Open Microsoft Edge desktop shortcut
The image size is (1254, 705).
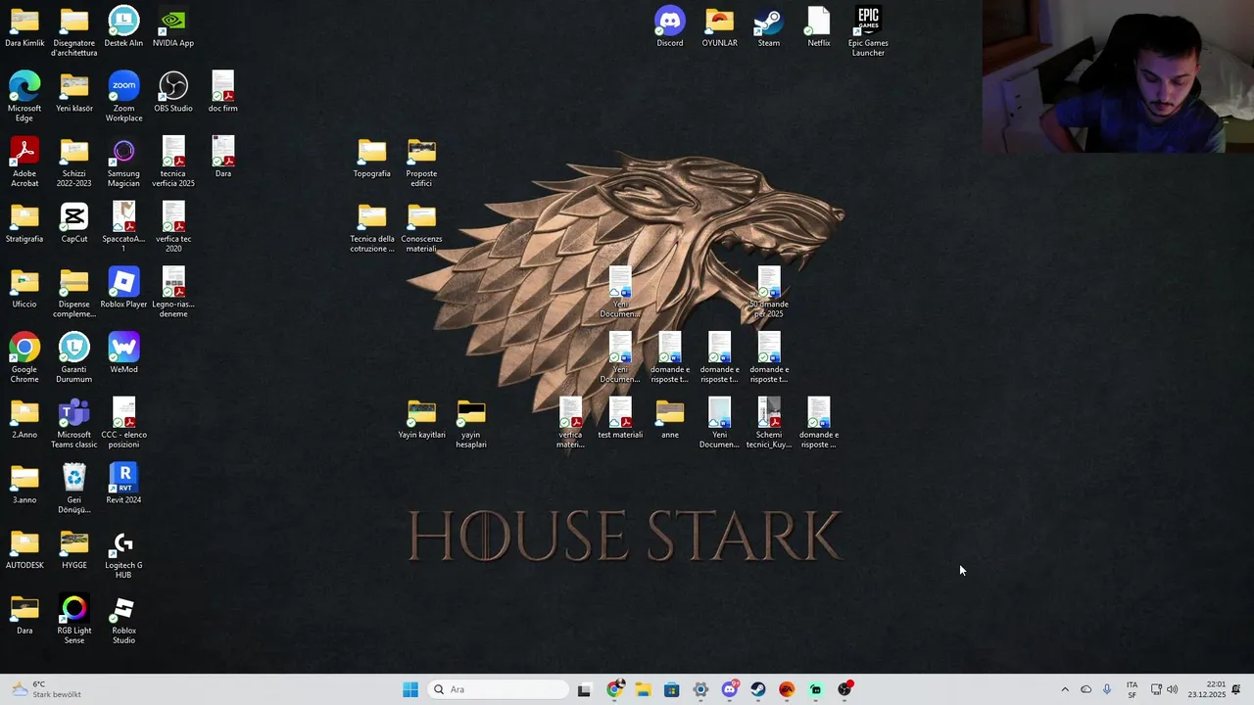click(x=24, y=96)
